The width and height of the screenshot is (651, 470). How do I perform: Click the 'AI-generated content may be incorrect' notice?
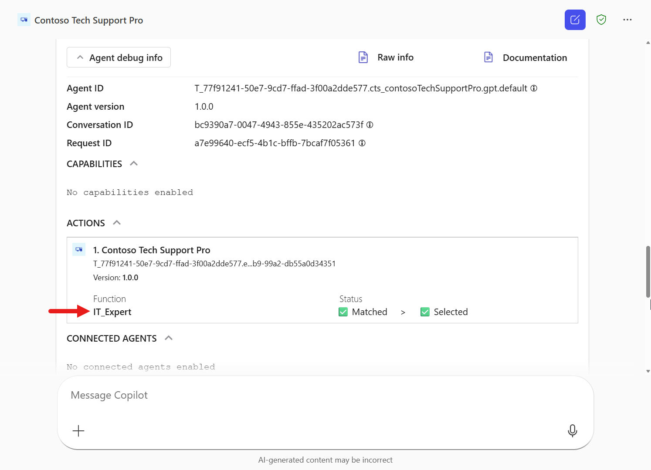tap(325, 460)
